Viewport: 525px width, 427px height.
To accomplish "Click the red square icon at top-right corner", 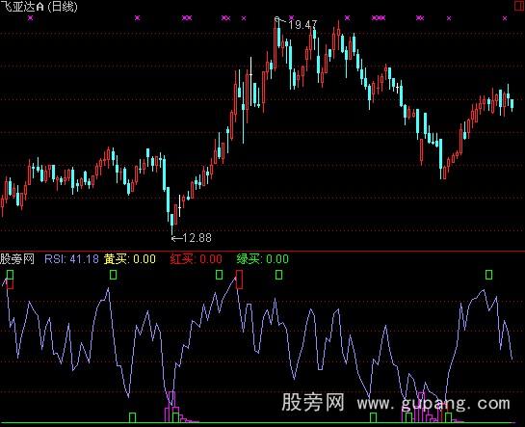I will tap(520, 5).
